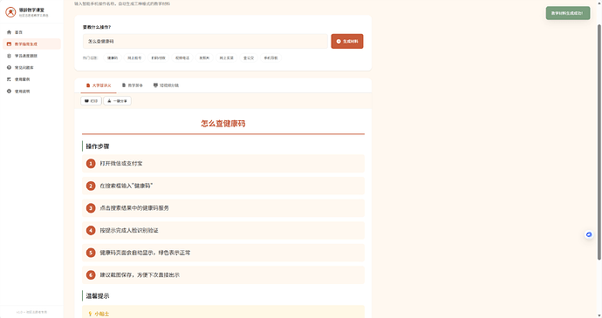
Task: Click the 使用说明 sidebar icon
Action: tap(9, 91)
